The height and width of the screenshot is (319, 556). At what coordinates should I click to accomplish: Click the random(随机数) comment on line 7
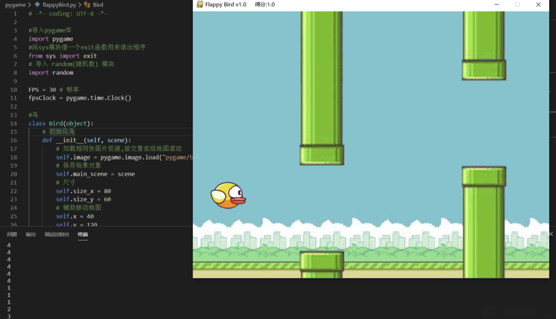coord(71,64)
